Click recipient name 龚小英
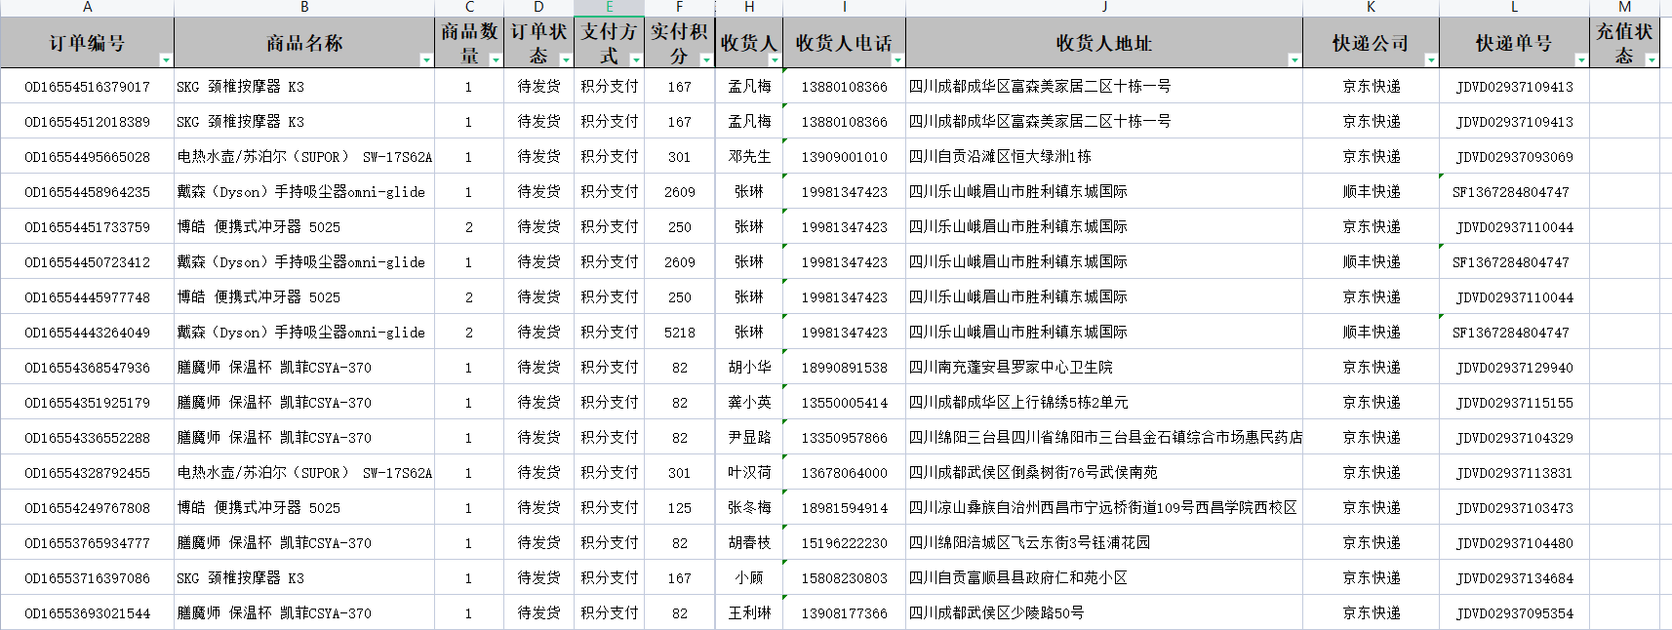The height and width of the screenshot is (630, 1672). tap(749, 403)
